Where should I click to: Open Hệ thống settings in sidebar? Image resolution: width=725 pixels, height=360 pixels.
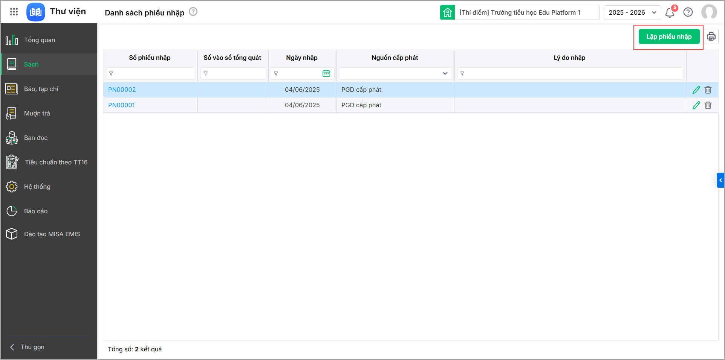click(49, 187)
